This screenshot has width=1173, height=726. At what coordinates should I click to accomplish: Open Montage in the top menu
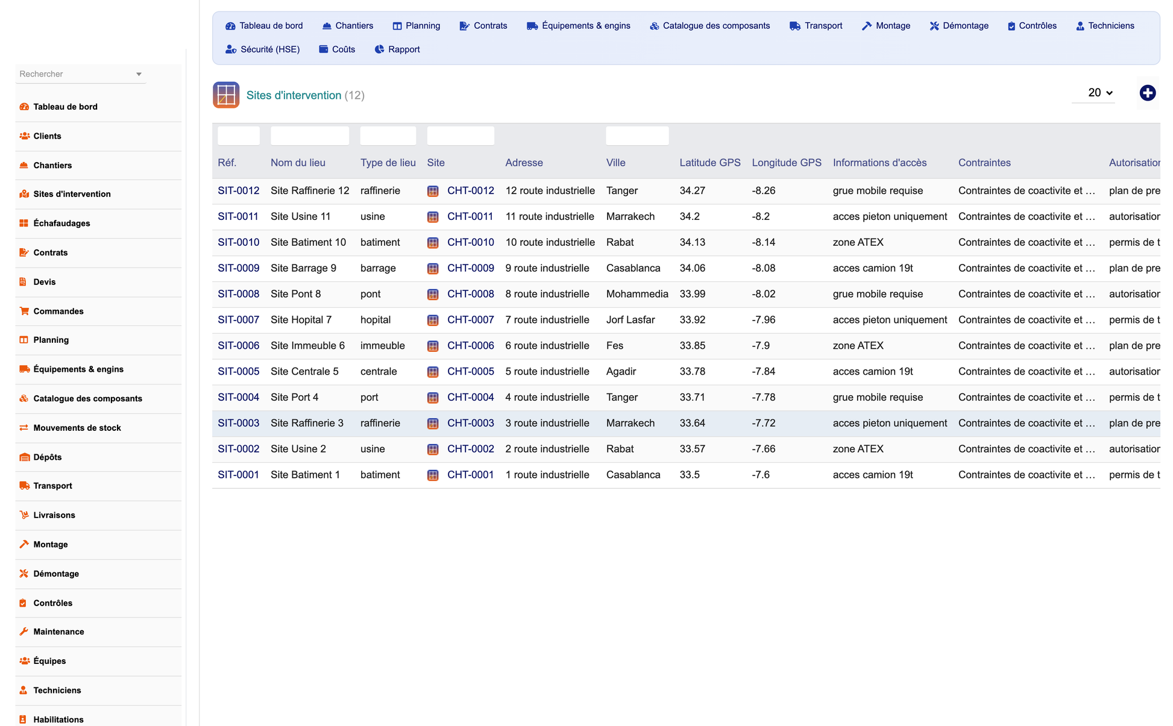click(x=886, y=26)
